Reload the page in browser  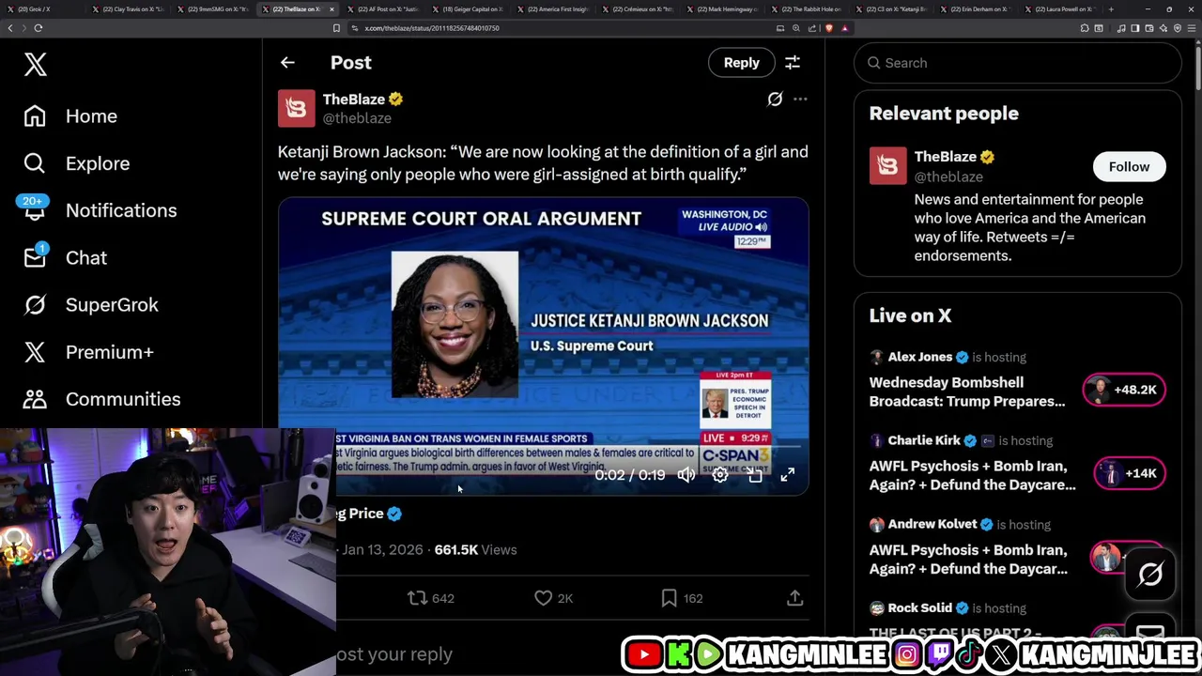tap(39, 28)
